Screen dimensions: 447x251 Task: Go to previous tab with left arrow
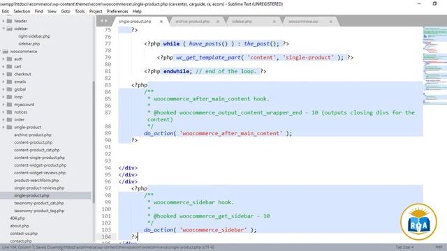pos(101,21)
